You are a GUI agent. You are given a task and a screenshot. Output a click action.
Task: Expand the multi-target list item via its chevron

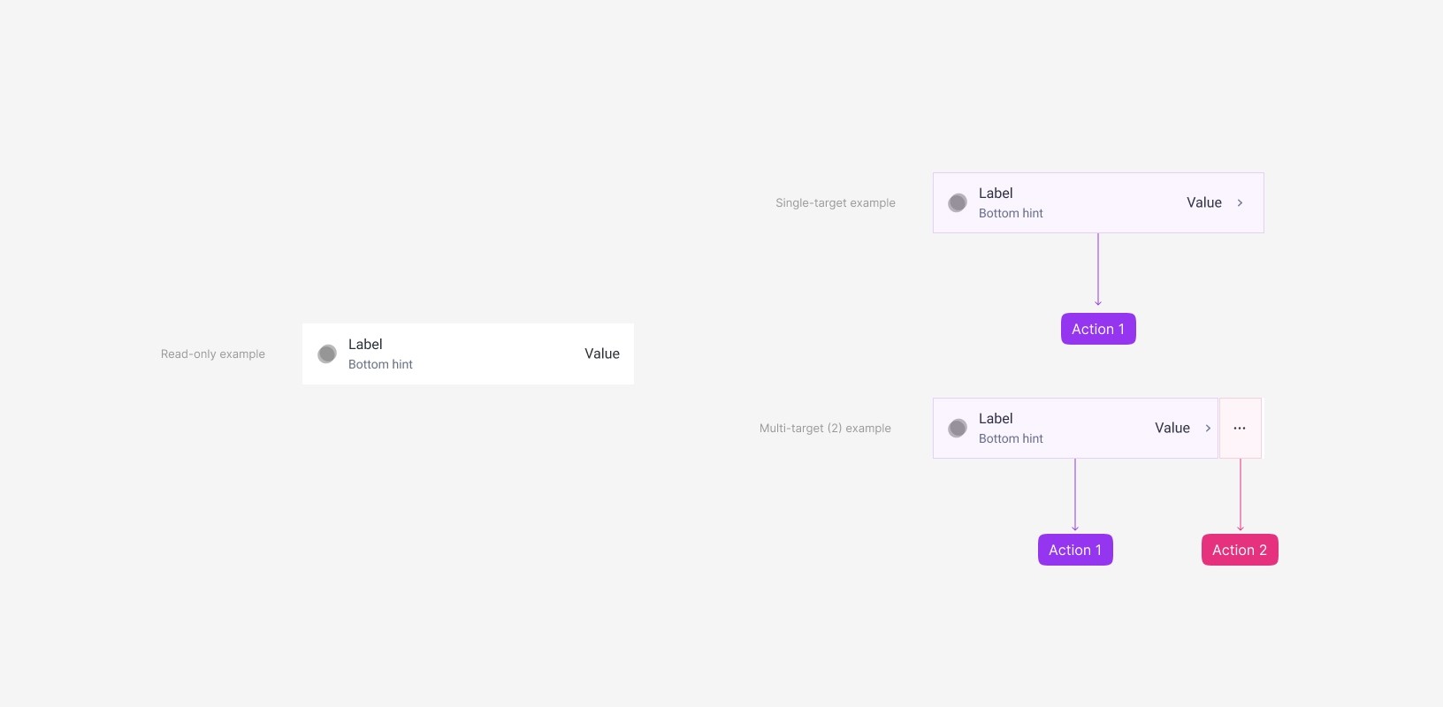[x=1208, y=428]
